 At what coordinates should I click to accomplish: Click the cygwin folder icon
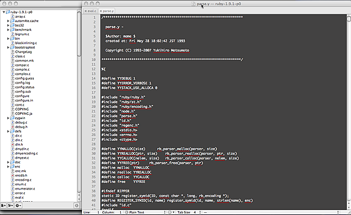point(12,118)
